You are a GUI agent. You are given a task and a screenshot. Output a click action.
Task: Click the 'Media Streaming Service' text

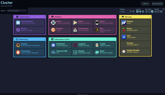click(x=105, y=31)
